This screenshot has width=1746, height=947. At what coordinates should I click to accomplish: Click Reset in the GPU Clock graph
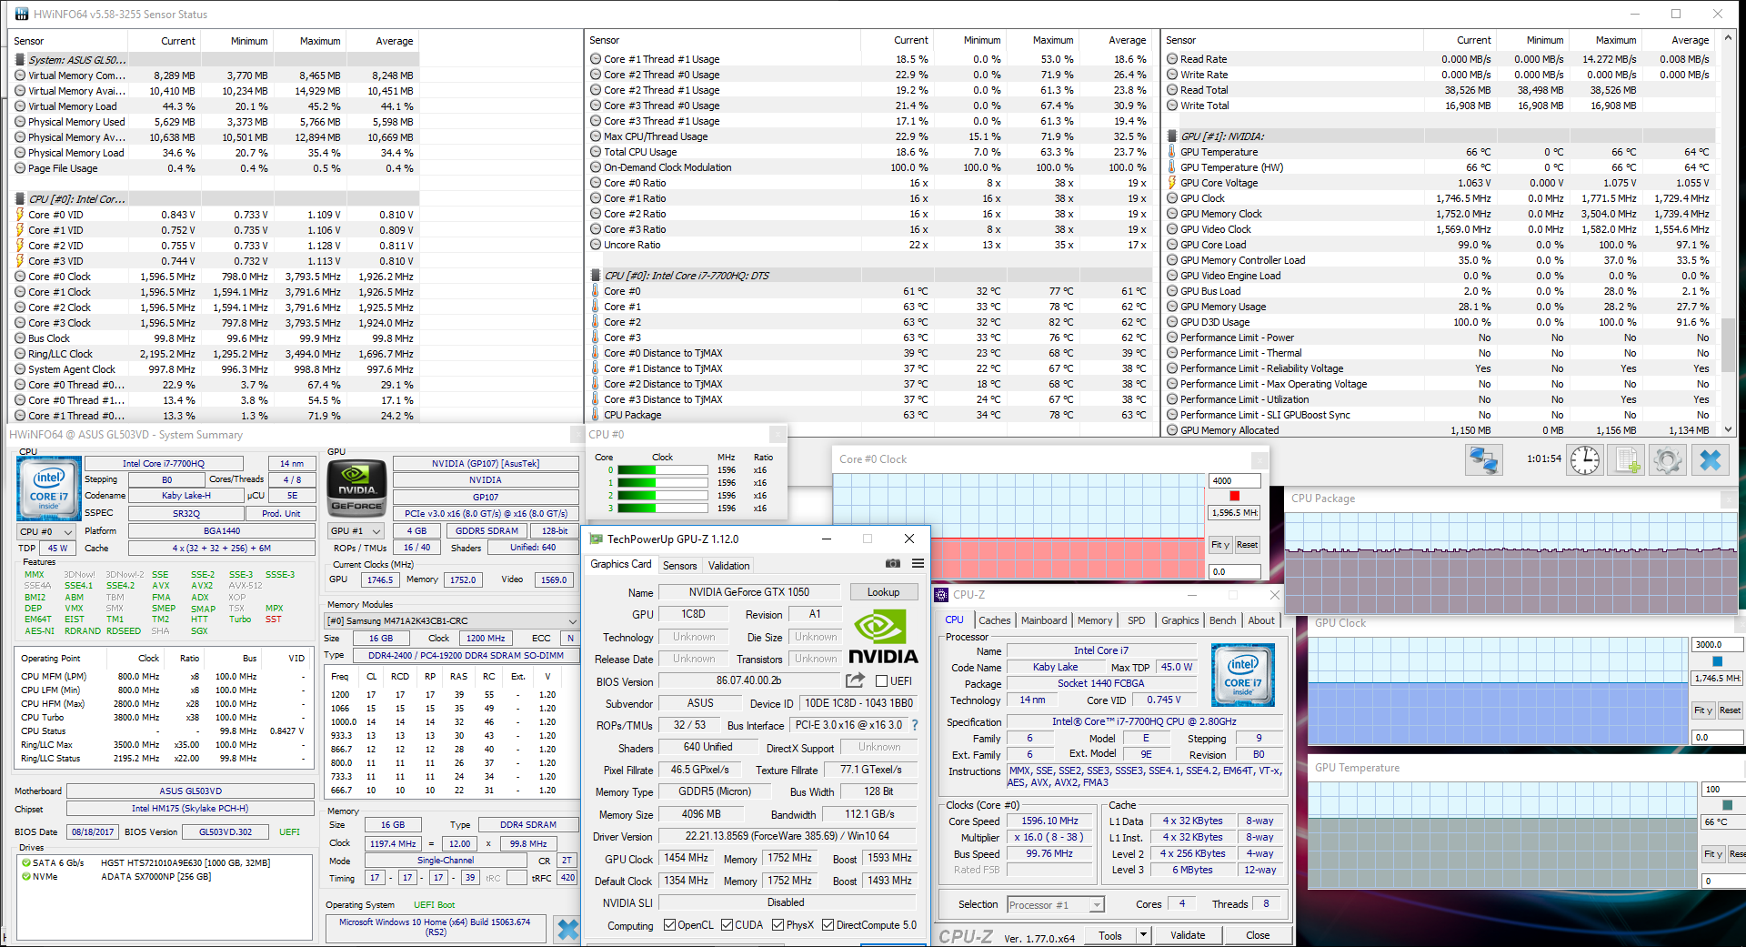pos(1730,710)
